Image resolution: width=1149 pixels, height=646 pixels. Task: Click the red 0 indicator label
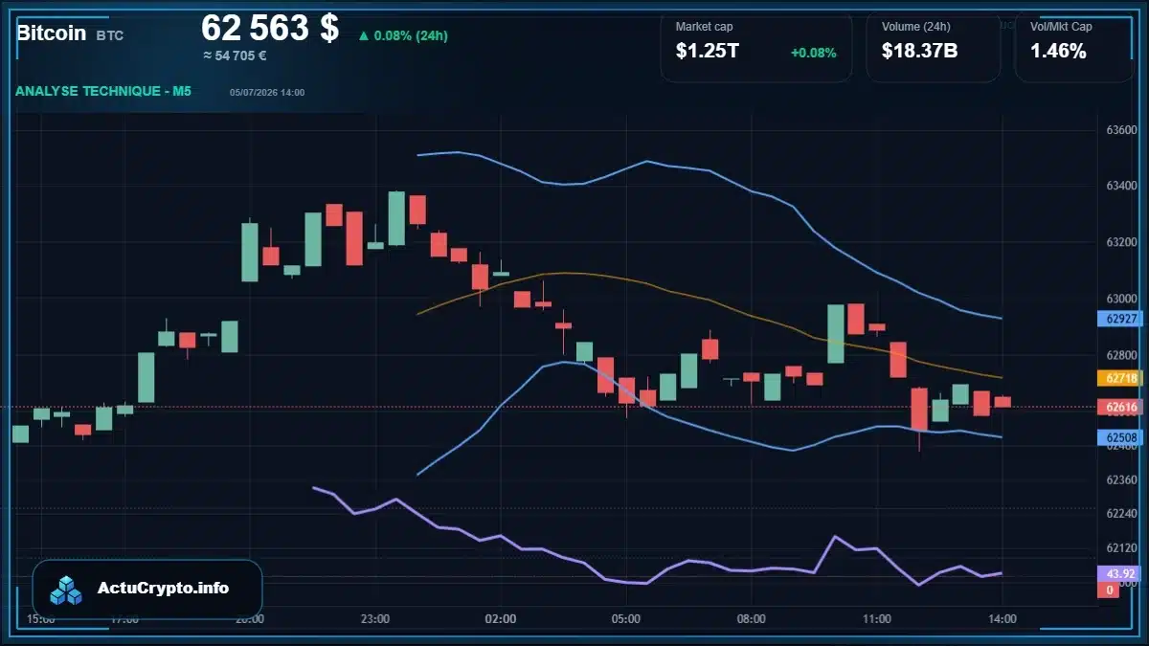[x=1109, y=590]
